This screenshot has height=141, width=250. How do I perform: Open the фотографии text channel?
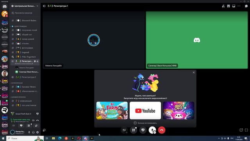click(25, 48)
